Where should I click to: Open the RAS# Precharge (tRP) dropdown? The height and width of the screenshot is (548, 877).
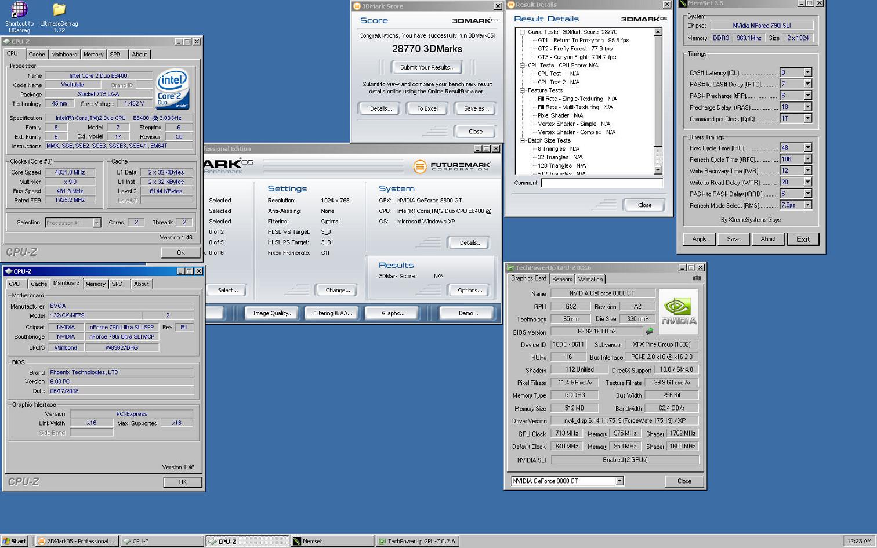(807, 96)
